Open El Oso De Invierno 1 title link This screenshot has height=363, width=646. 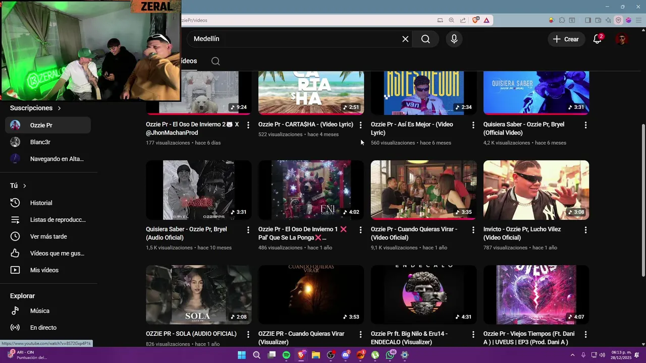[x=303, y=233]
